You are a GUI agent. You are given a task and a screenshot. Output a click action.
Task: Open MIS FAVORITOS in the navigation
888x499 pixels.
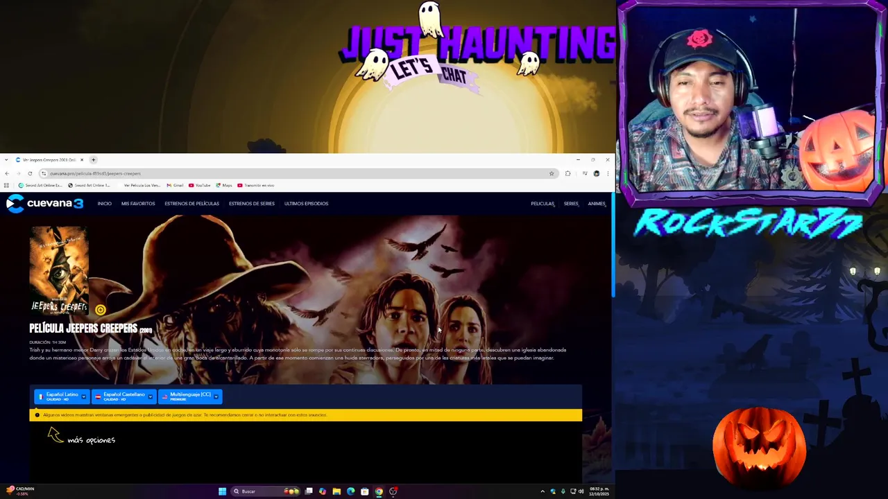coord(138,204)
